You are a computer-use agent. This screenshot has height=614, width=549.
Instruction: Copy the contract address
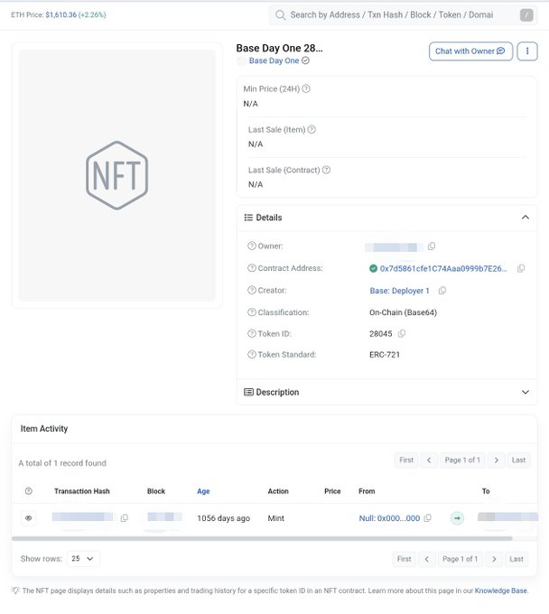pyautogui.click(x=521, y=269)
